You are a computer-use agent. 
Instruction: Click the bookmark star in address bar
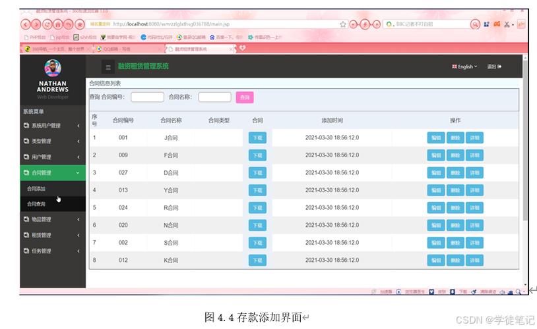pos(343,24)
